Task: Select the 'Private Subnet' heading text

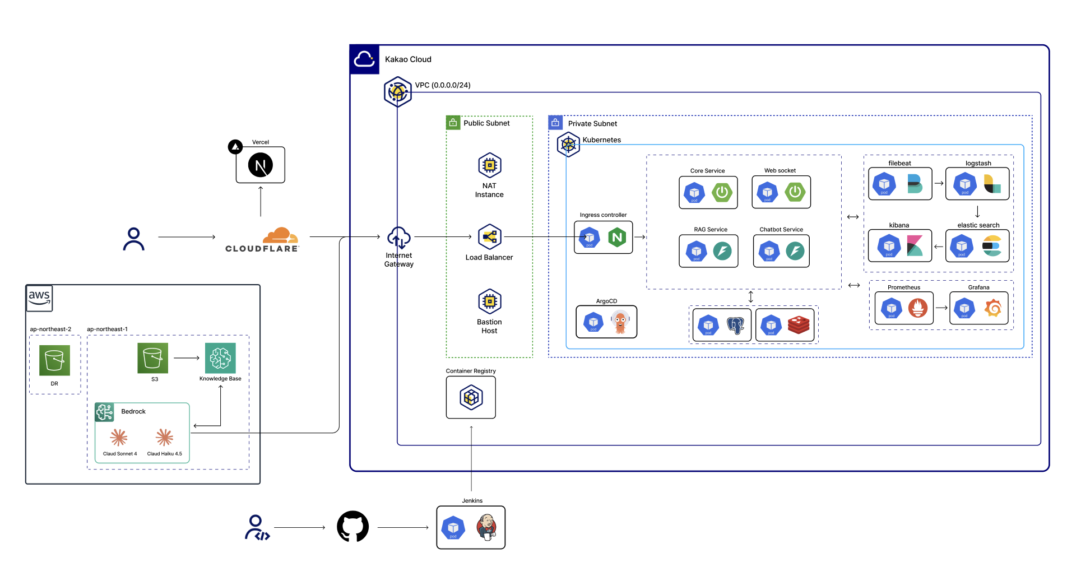Action: [x=592, y=124]
